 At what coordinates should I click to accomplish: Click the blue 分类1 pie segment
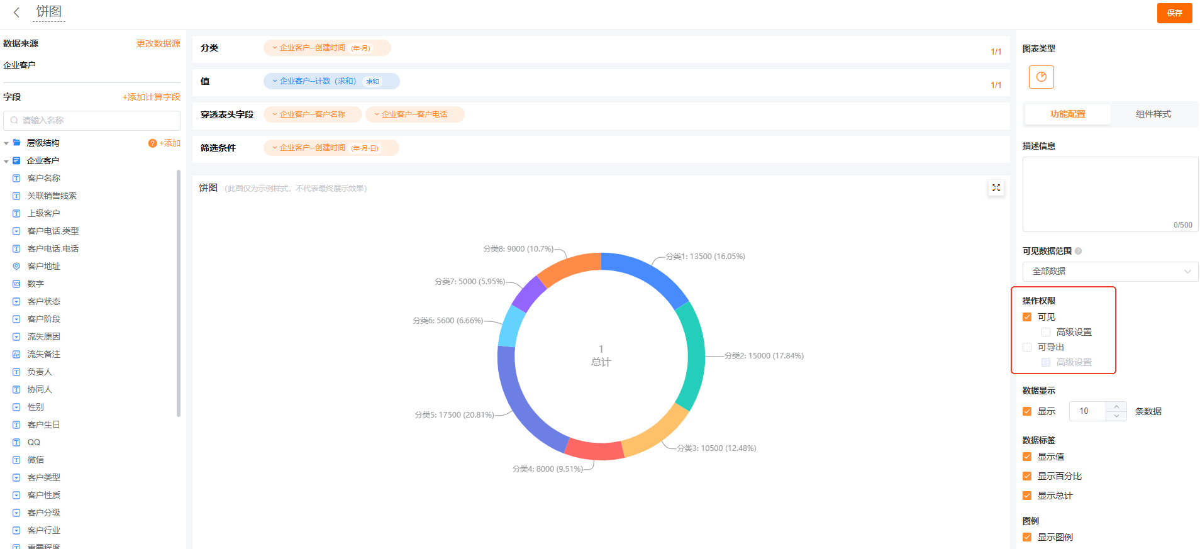point(648,274)
